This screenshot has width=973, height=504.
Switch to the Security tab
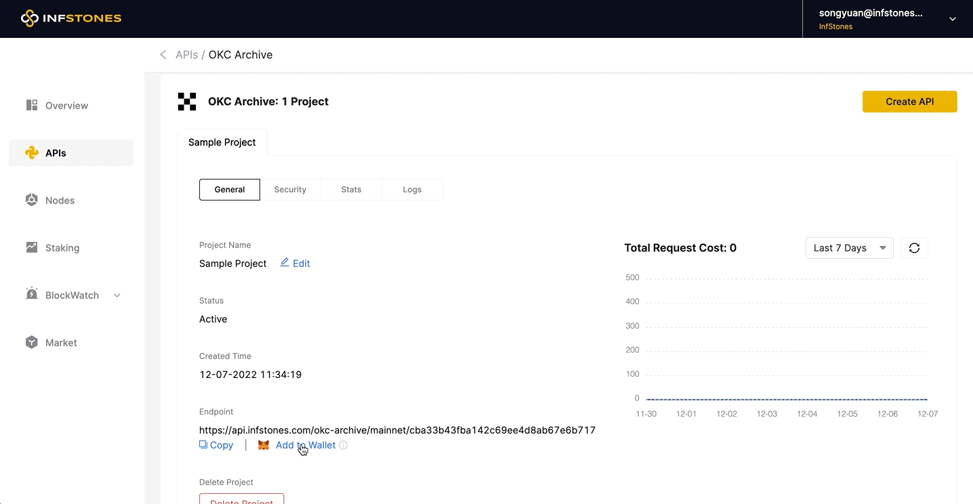[290, 190]
